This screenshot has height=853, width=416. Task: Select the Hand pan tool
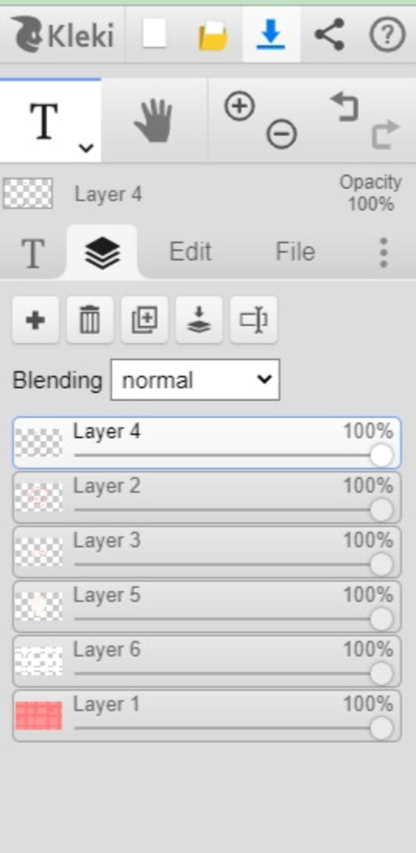pyautogui.click(x=154, y=121)
